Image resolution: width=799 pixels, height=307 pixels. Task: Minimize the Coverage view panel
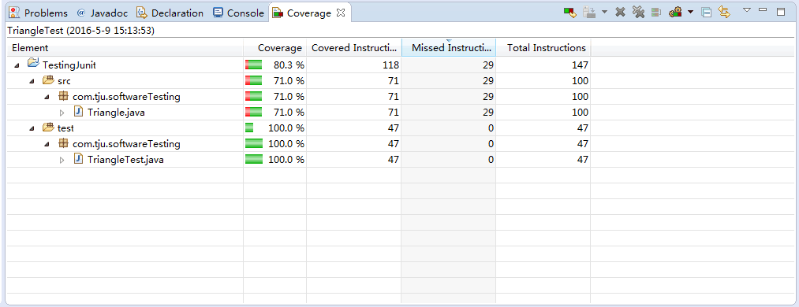[x=763, y=9]
